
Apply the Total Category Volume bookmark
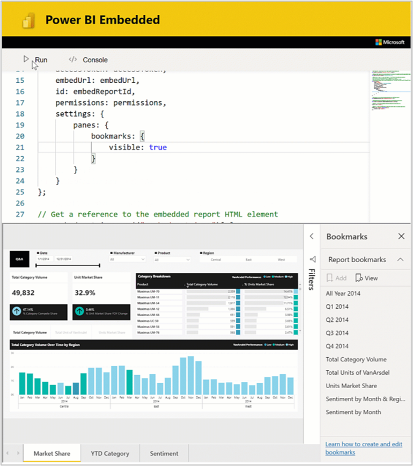tap(356, 359)
